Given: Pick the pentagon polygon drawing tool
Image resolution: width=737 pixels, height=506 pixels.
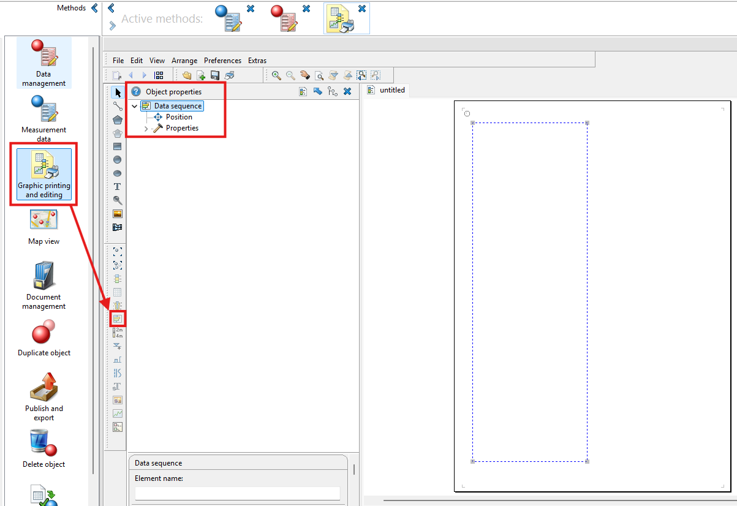Looking at the screenshot, I should [x=118, y=119].
